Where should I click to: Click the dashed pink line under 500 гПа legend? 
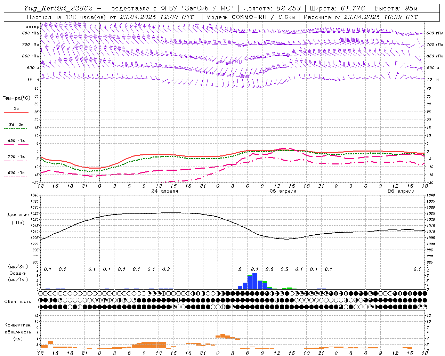click(16, 177)
